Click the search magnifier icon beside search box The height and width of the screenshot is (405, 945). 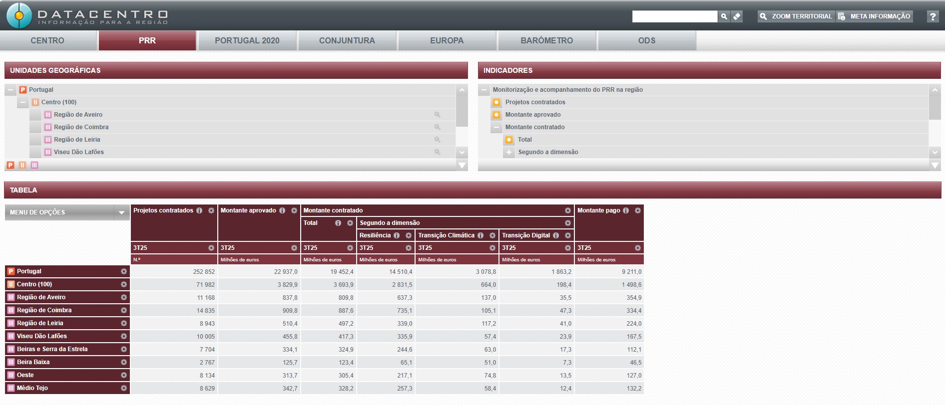coord(724,16)
